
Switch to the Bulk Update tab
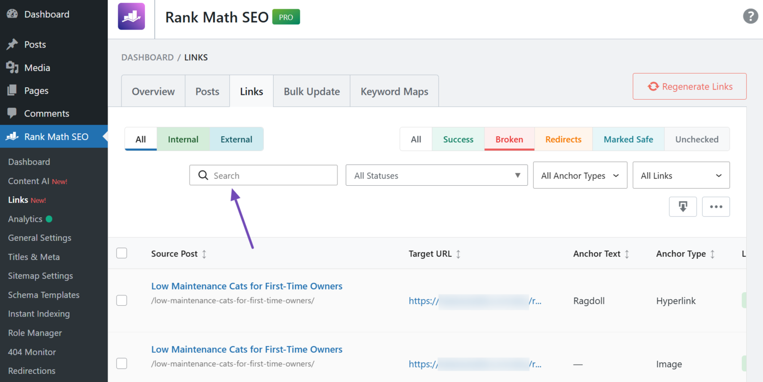(311, 91)
